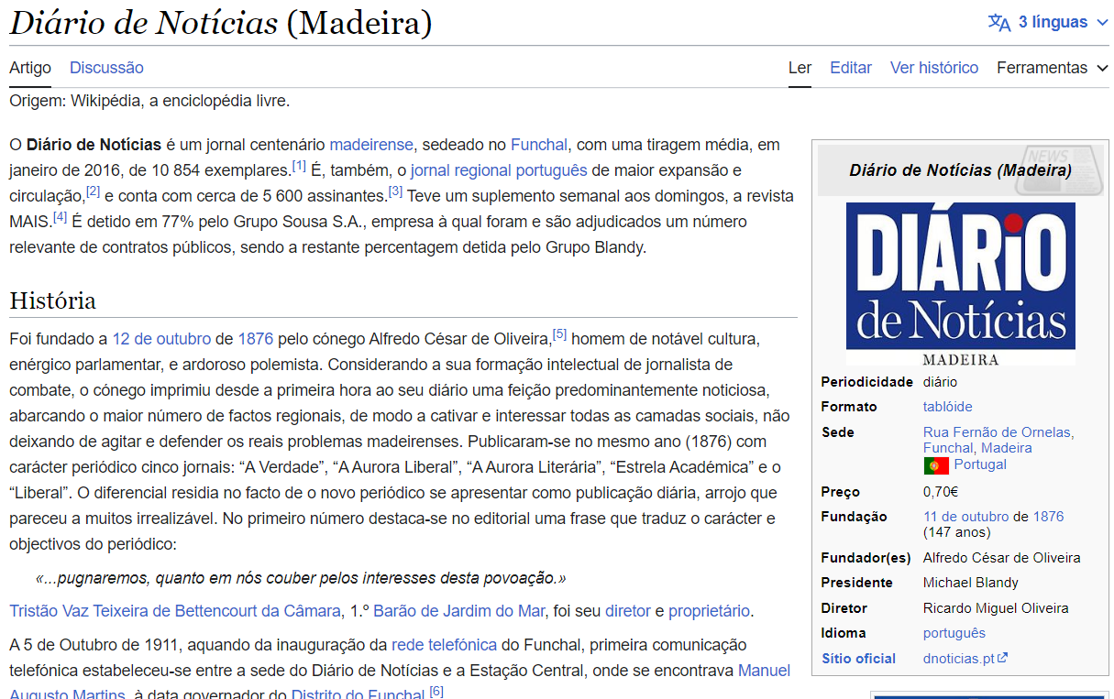Viewport: 1114px width, 699px height.
Task: Jump to reference footnote [3]
Action: pos(395,191)
